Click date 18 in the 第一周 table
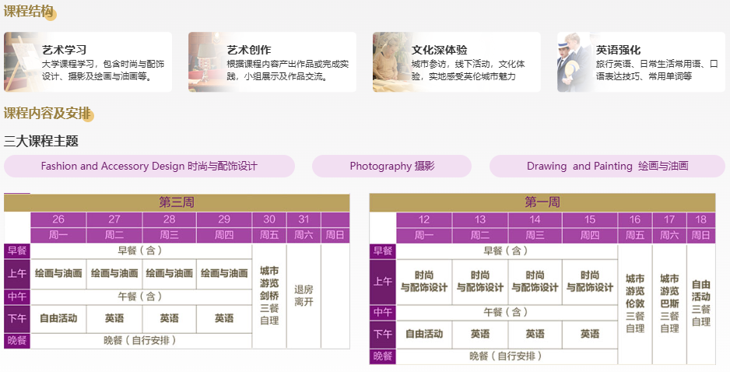Viewport: 730px width, 372px height. pos(700,219)
